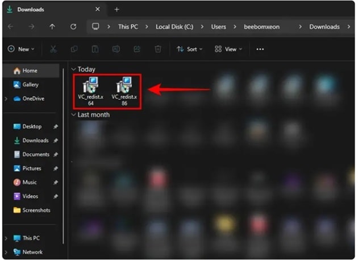Screen dimensions: 358x260
Task: Collapse the Today group
Action: [x=73, y=69]
